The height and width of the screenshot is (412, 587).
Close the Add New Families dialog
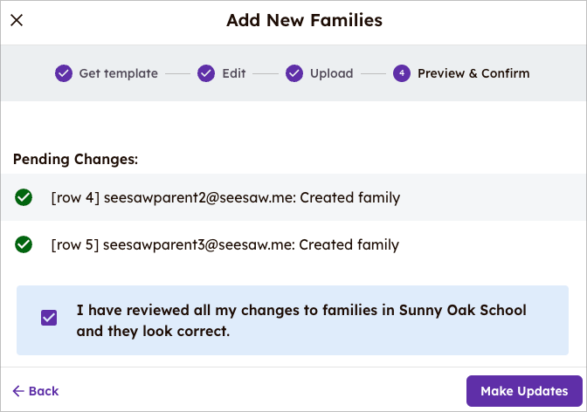tap(17, 20)
